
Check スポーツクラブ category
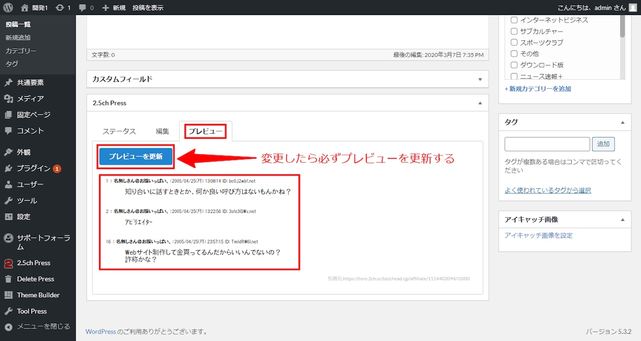coord(514,42)
